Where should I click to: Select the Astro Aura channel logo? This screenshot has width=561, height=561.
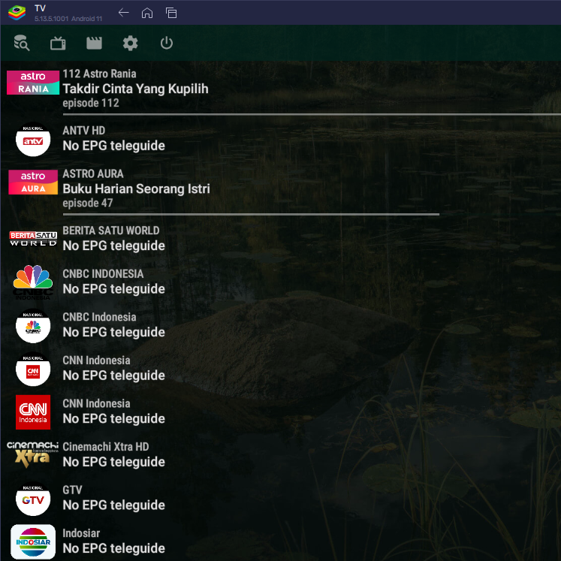pyautogui.click(x=33, y=182)
